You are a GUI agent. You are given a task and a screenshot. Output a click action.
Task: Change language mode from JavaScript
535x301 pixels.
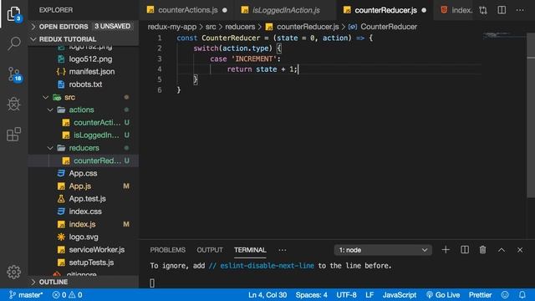tap(400, 295)
